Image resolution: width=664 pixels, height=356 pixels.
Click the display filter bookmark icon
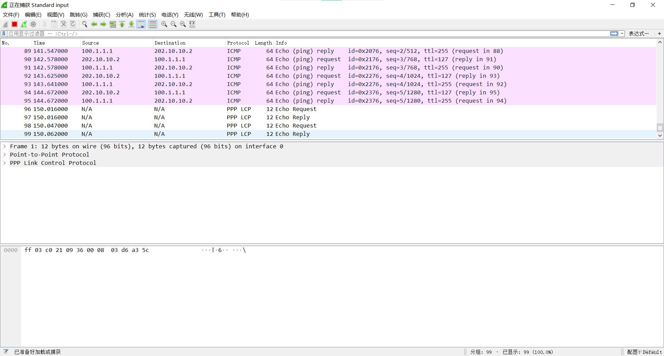click(4, 34)
